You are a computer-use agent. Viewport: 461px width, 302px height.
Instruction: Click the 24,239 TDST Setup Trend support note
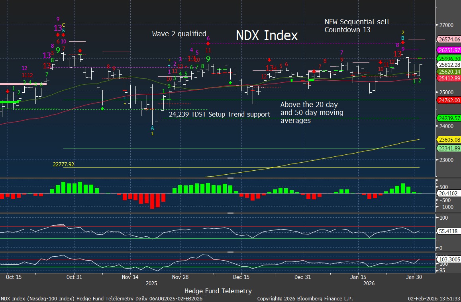(x=219, y=115)
